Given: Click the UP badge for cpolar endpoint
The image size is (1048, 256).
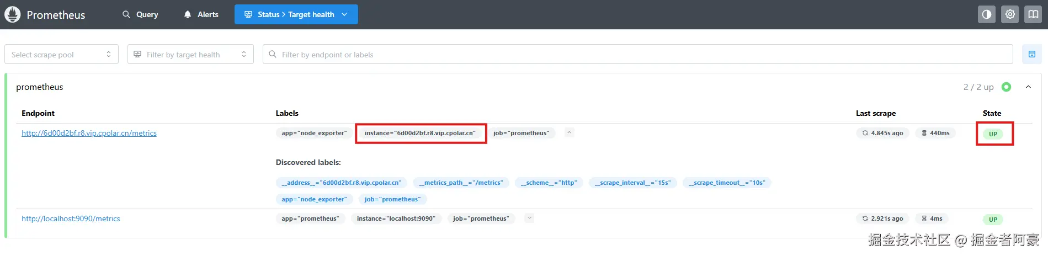Looking at the screenshot, I should (x=993, y=134).
